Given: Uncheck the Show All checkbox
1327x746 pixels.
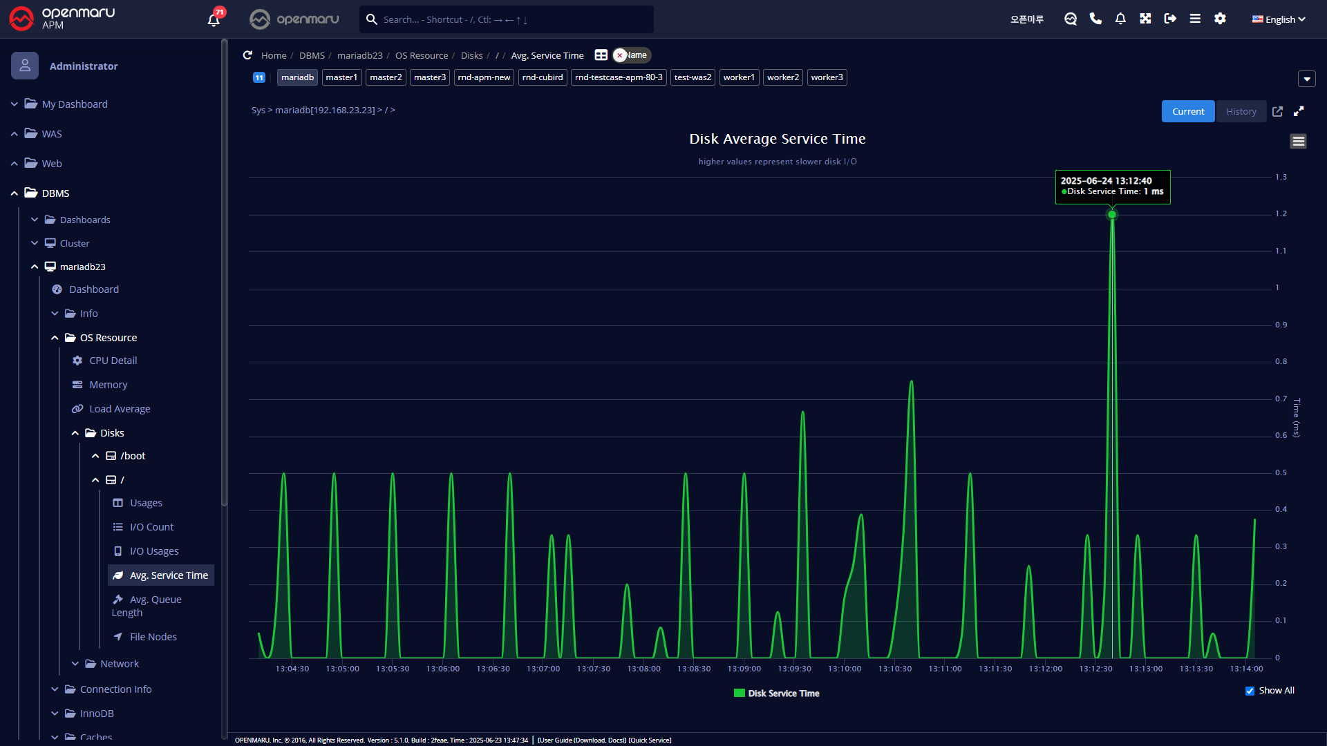Looking at the screenshot, I should [1250, 691].
